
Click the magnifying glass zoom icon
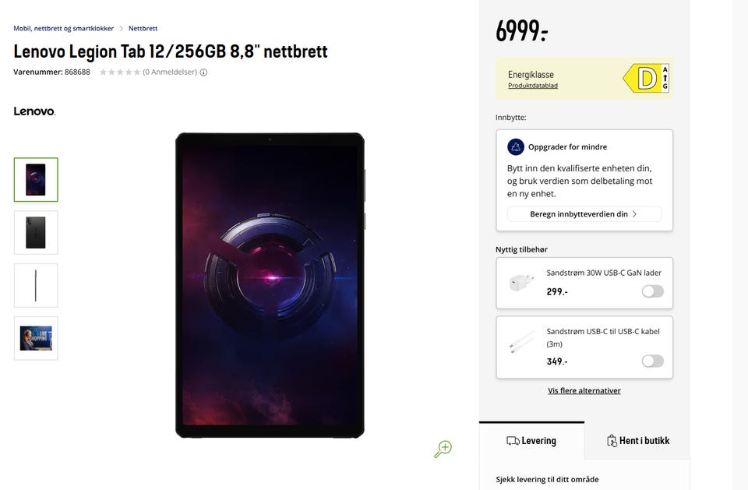[443, 448]
